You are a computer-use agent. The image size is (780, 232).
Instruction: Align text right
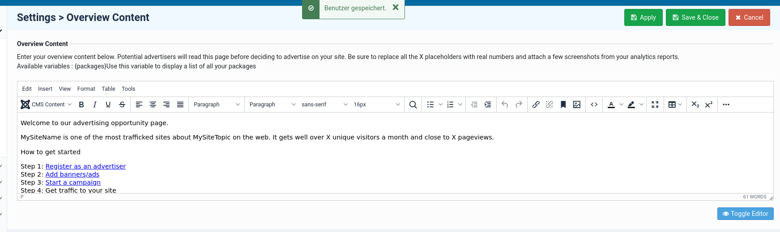pos(166,105)
